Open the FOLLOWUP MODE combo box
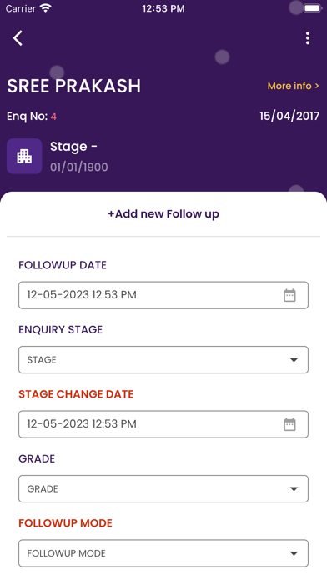 (x=163, y=553)
